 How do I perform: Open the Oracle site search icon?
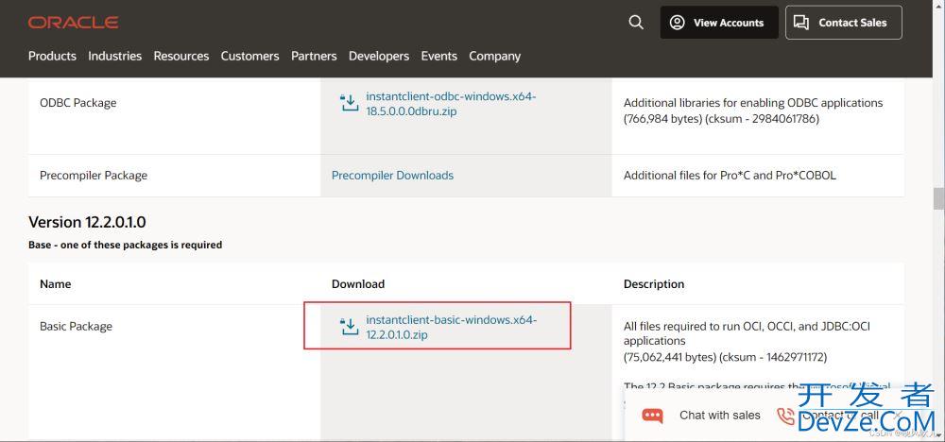pyautogui.click(x=636, y=23)
